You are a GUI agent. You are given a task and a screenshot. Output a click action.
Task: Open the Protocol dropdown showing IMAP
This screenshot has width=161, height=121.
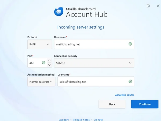(x=39, y=44)
